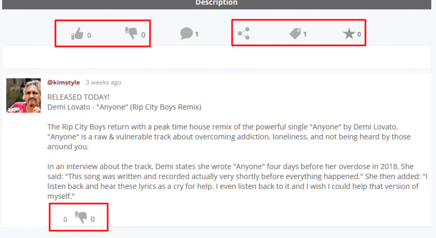Click the empty white box below action icons

point(217,57)
